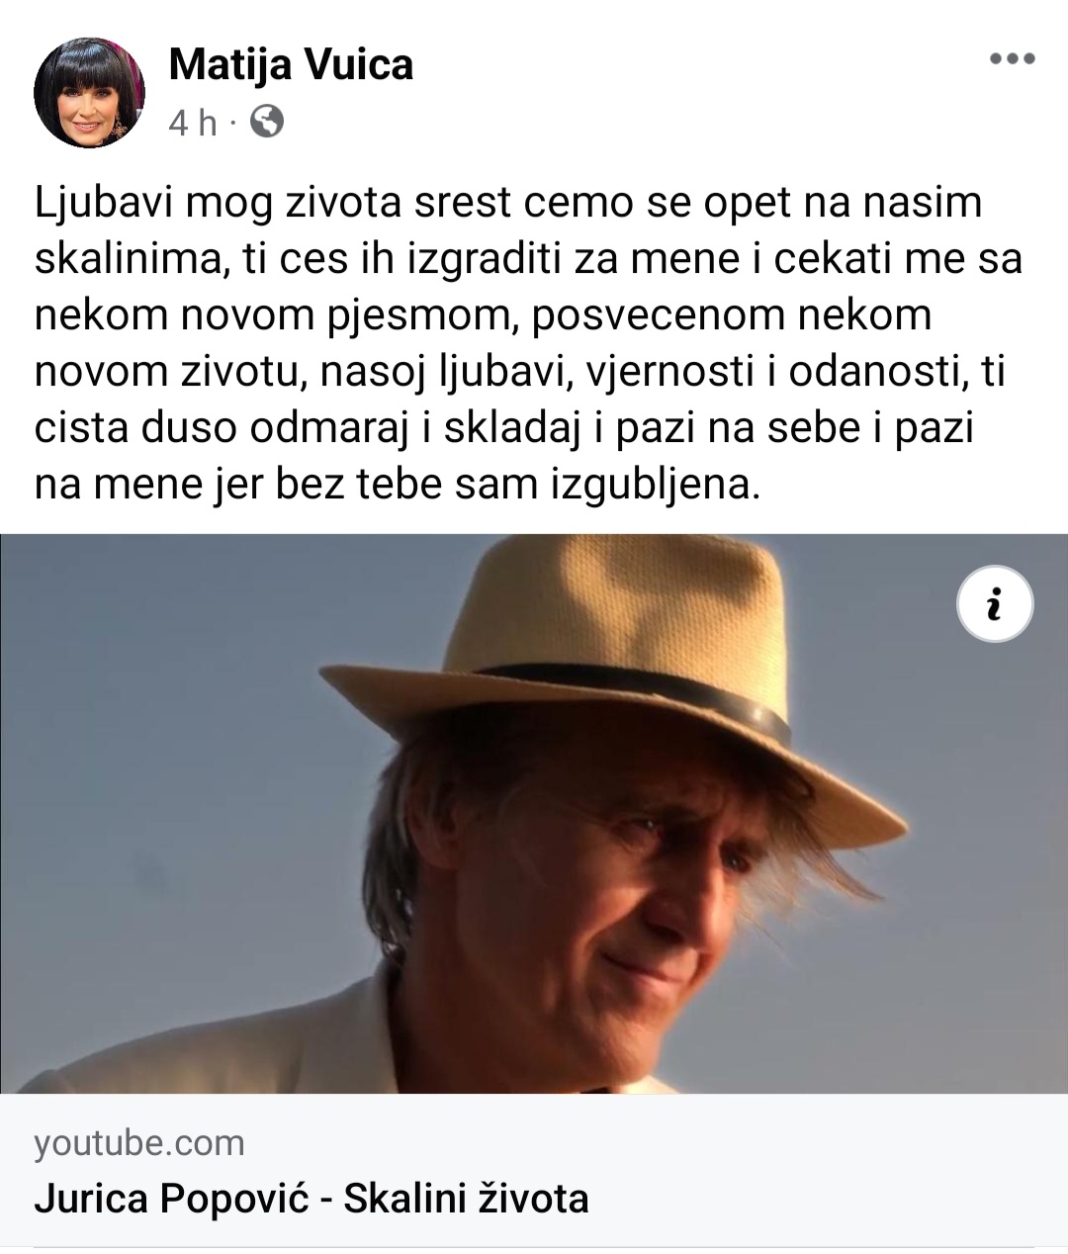
Task: Click the globe public audience icon
Action: point(267,122)
